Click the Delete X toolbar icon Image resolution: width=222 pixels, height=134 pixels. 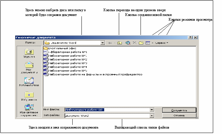tap(134, 43)
